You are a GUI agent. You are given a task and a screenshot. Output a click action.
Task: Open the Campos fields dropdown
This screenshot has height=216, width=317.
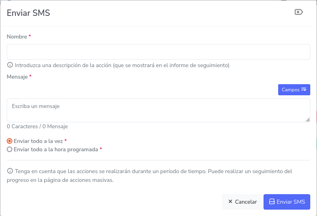pyautogui.click(x=294, y=90)
